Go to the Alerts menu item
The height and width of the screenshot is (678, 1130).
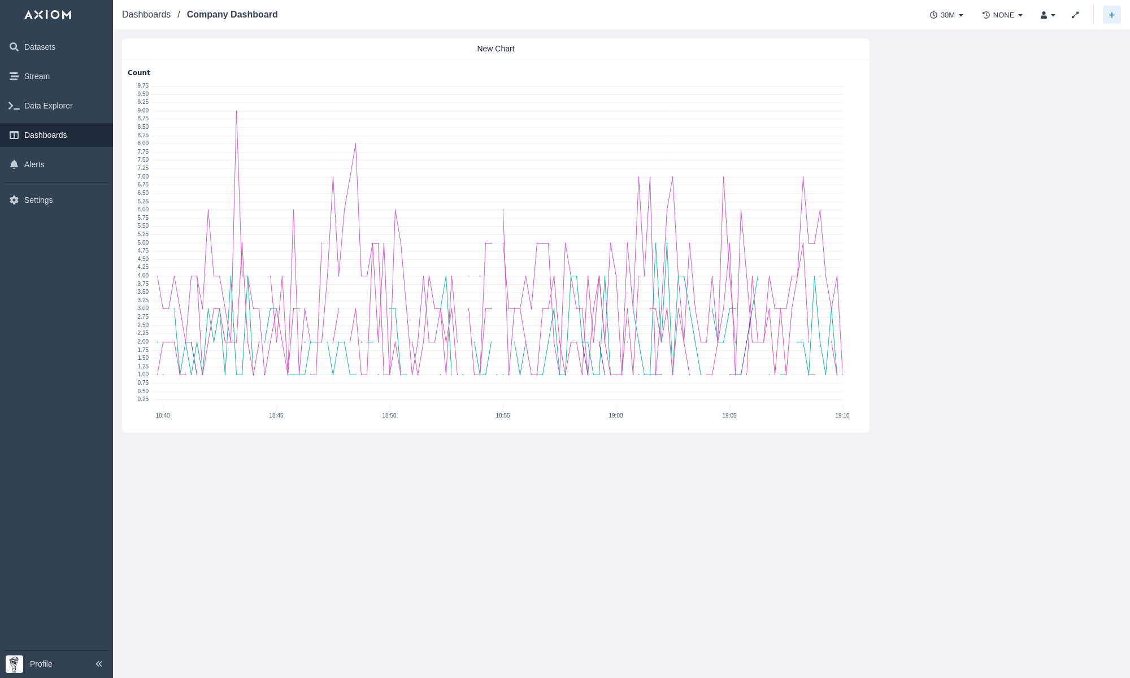tap(34, 164)
